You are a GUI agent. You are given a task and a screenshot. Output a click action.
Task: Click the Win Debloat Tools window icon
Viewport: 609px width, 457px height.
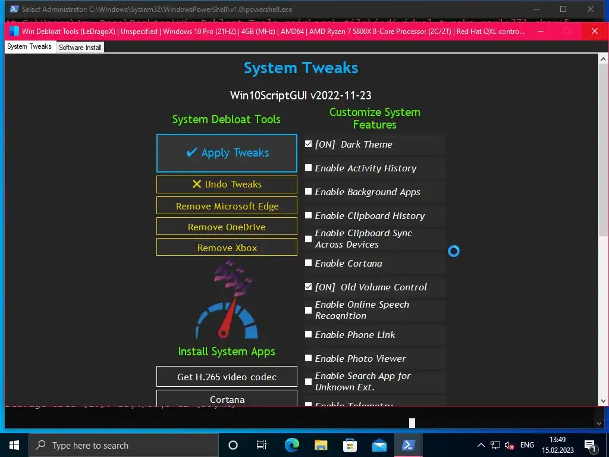14,31
